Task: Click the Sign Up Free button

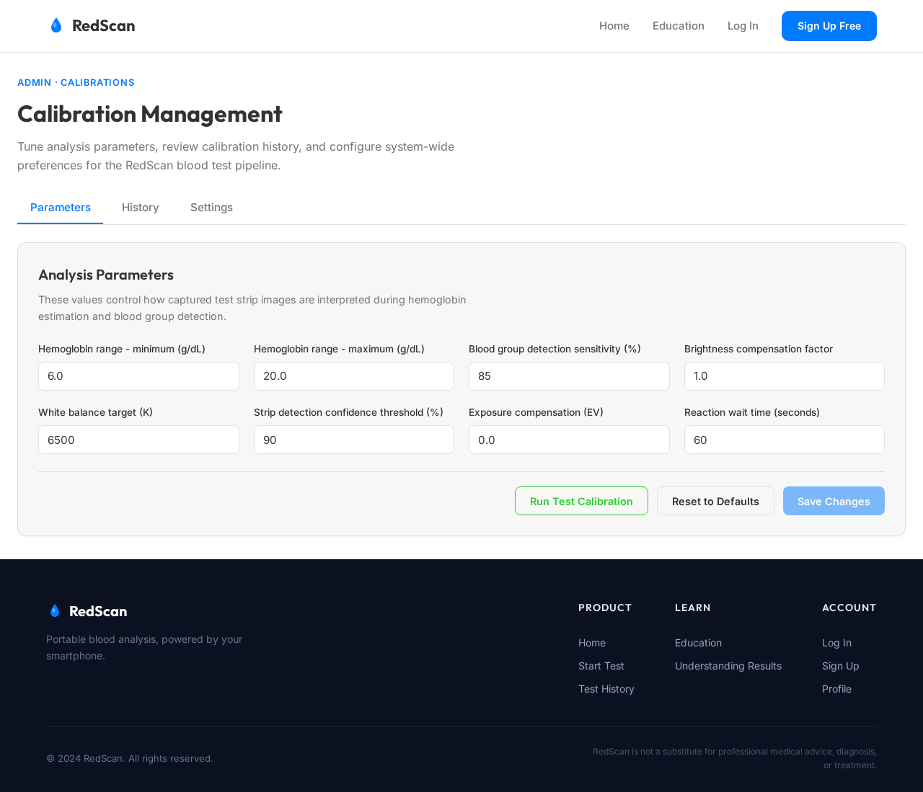Action: coord(829,26)
